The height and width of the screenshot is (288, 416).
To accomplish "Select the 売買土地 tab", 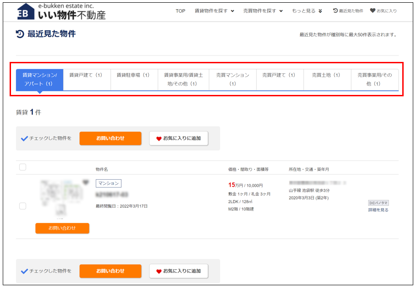I will coord(327,75).
